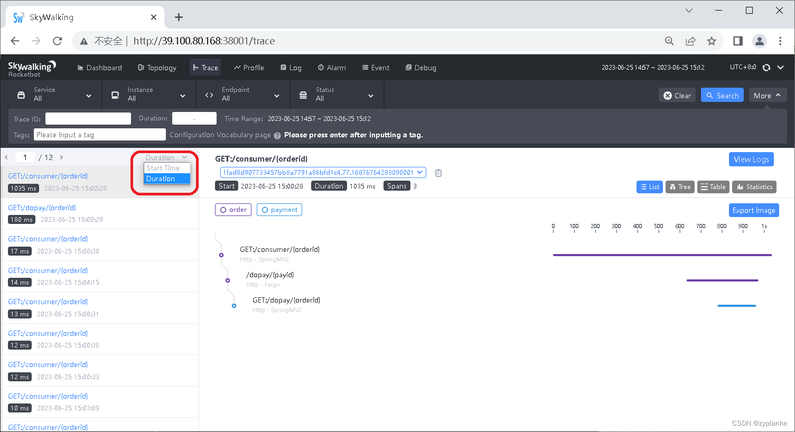Click the Export Image button
795x432 pixels.
coord(754,210)
